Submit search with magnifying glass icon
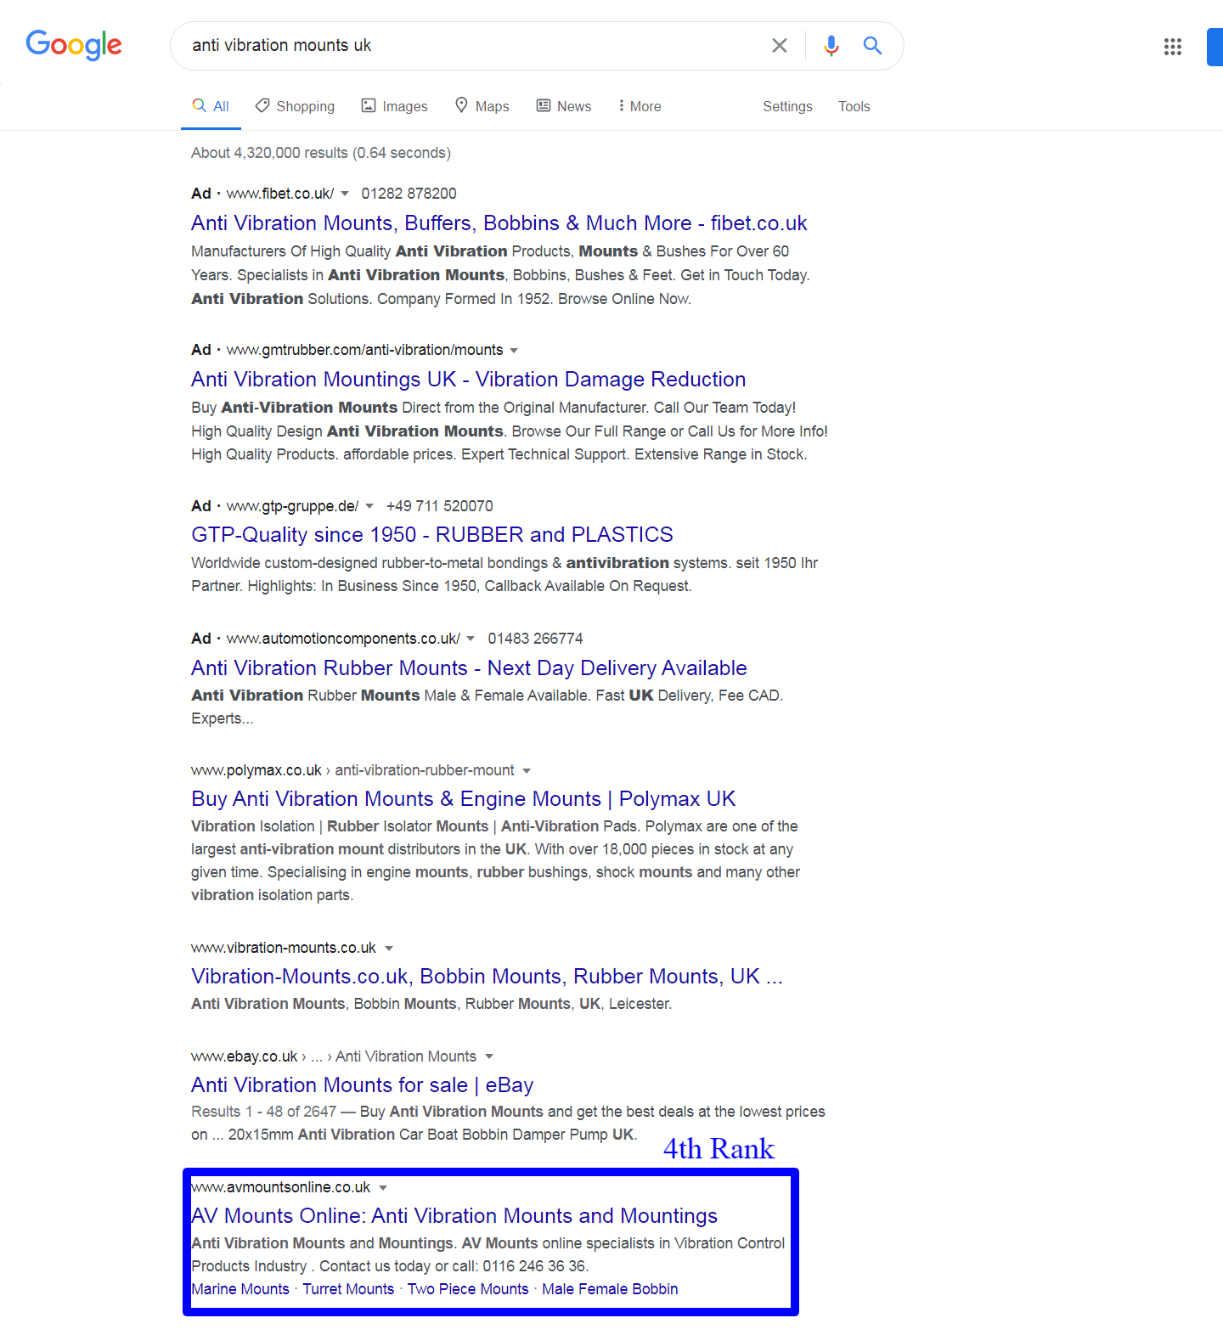 coord(872,45)
